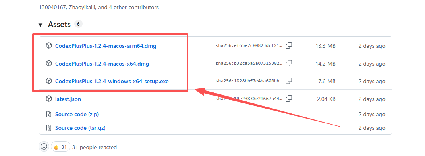425x156 pixels.
Task: Click the 14.2 MB file size
Action: pos(325,64)
